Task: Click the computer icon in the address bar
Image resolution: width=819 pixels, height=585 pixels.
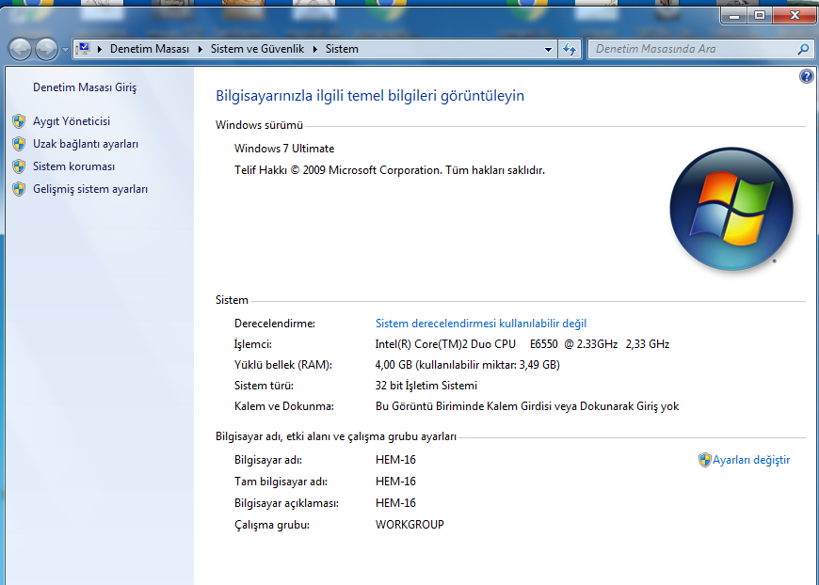Action: click(x=83, y=49)
